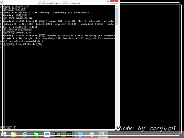Open the colorful puzzle-piece app icon
Viewport: 184px width, 138px height.
[x=58, y=134]
